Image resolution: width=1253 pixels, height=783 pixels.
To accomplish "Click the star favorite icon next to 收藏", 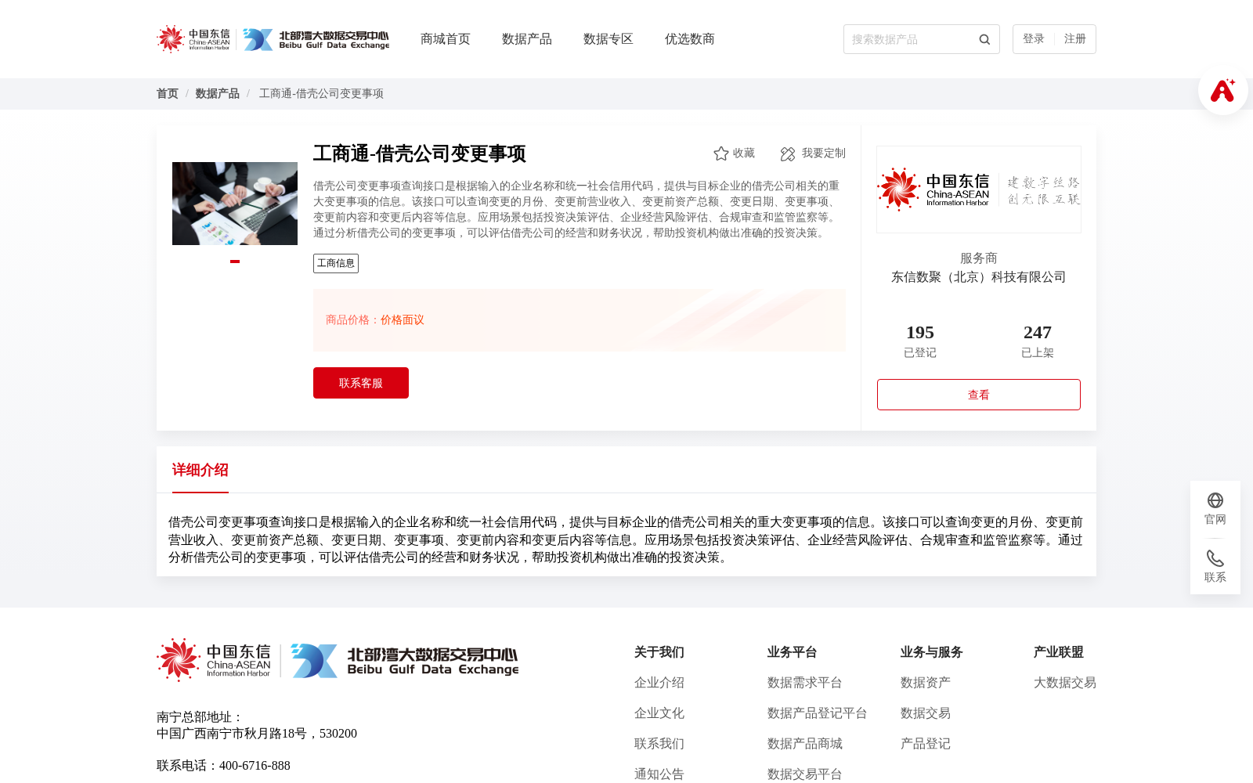I will click(721, 153).
